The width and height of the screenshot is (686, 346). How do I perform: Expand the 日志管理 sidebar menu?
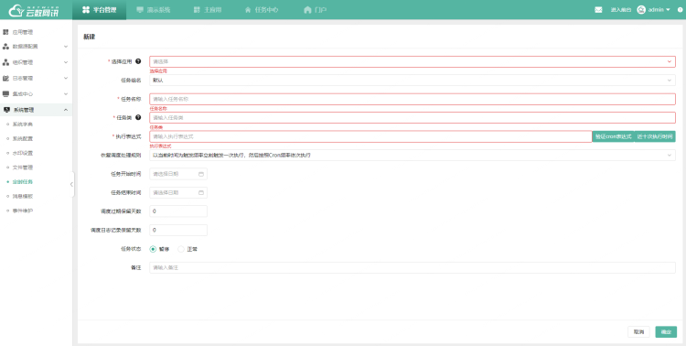[x=36, y=78]
